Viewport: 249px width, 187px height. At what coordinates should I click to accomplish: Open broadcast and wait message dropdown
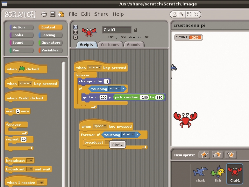point(30,169)
